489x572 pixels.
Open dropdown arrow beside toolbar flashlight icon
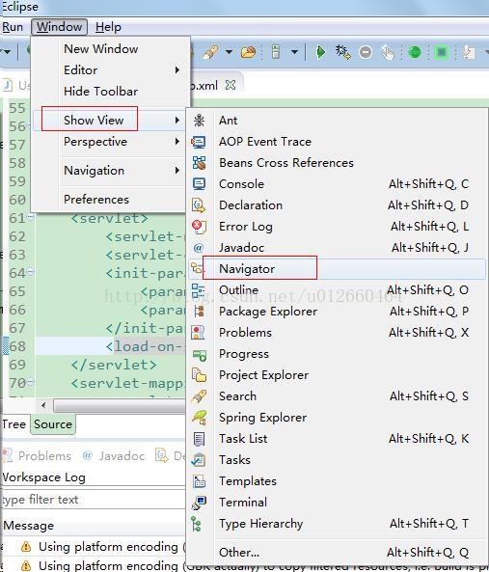229,52
